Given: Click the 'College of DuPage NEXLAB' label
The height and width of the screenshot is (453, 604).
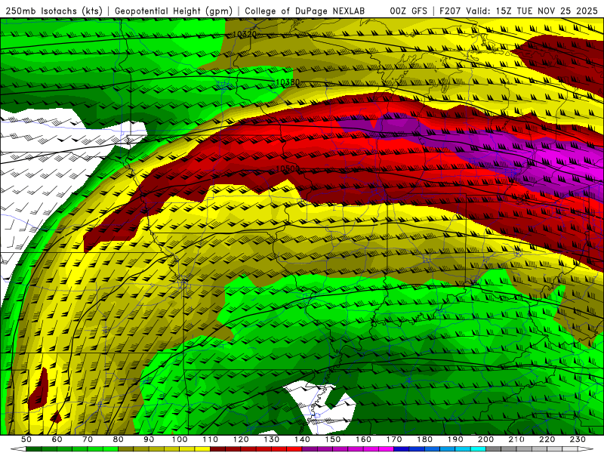Looking at the screenshot, I should point(305,11).
